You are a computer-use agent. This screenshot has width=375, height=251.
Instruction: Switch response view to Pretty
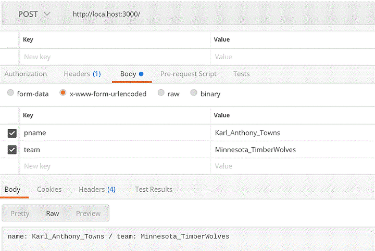tap(20, 214)
